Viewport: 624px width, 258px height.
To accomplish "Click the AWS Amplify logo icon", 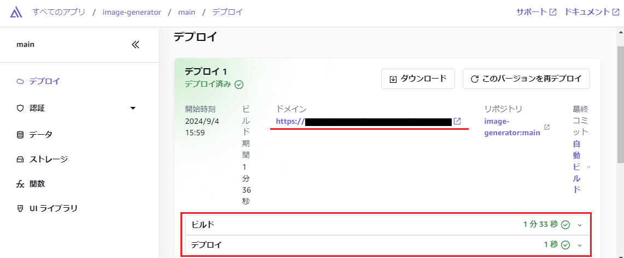I will pos(15,13).
